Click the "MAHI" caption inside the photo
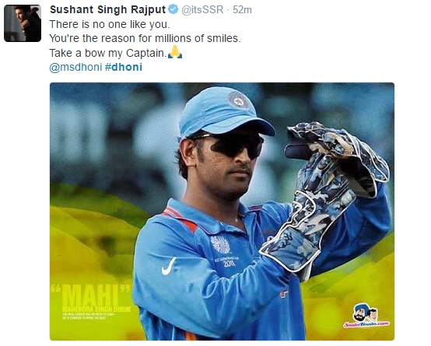 click(x=91, y=295)
